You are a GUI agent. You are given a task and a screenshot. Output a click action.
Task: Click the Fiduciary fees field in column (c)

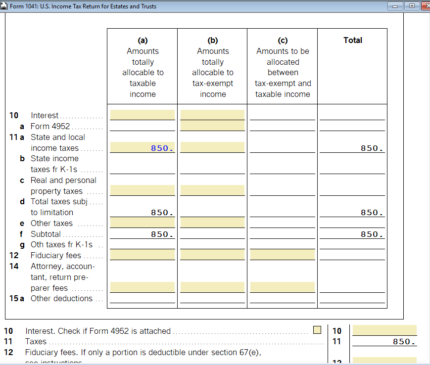tap(283, 254)
